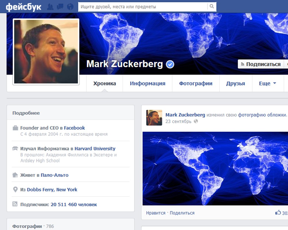
Task: Click the search magnifier button
Action: click(x=212, y=6)
